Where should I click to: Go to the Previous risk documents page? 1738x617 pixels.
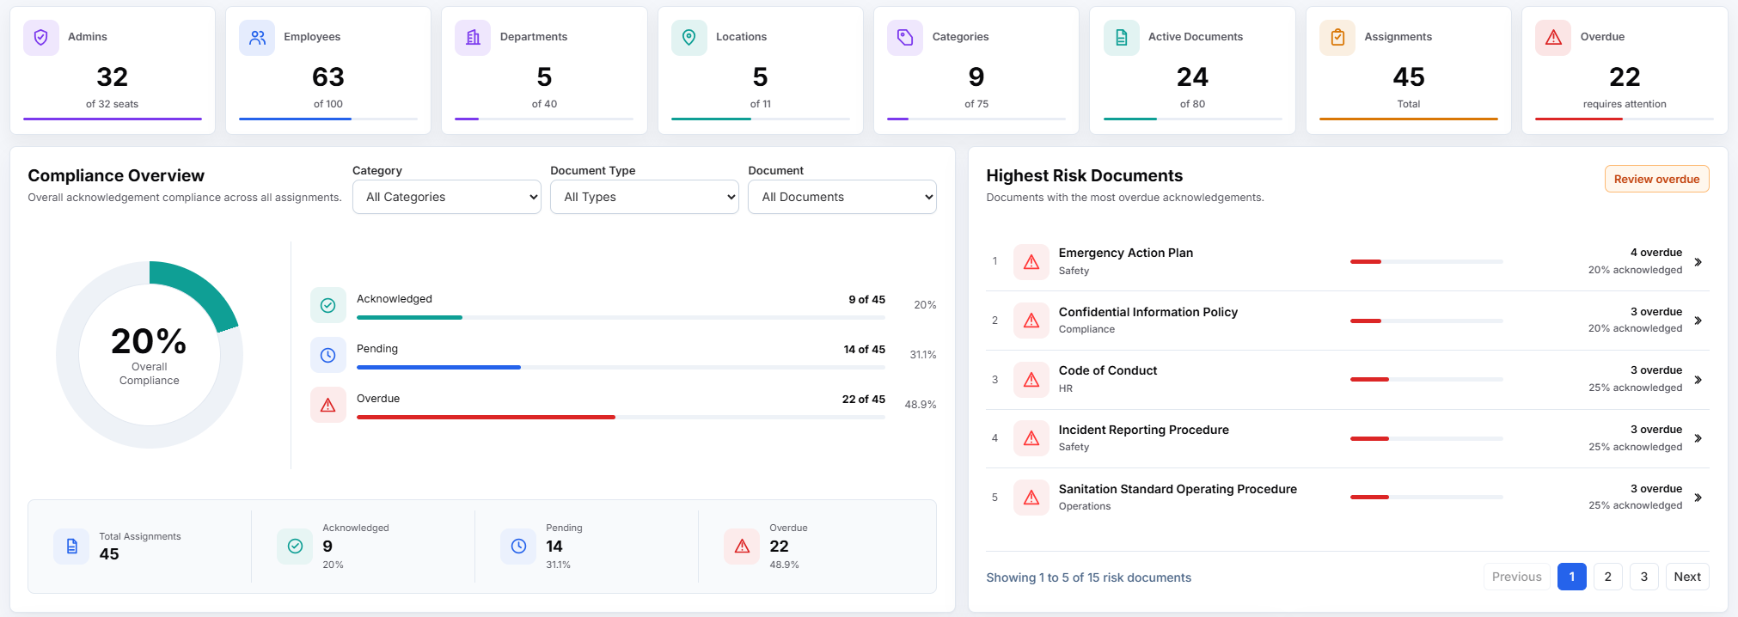pyautogui.click(x=1516, y=577)
